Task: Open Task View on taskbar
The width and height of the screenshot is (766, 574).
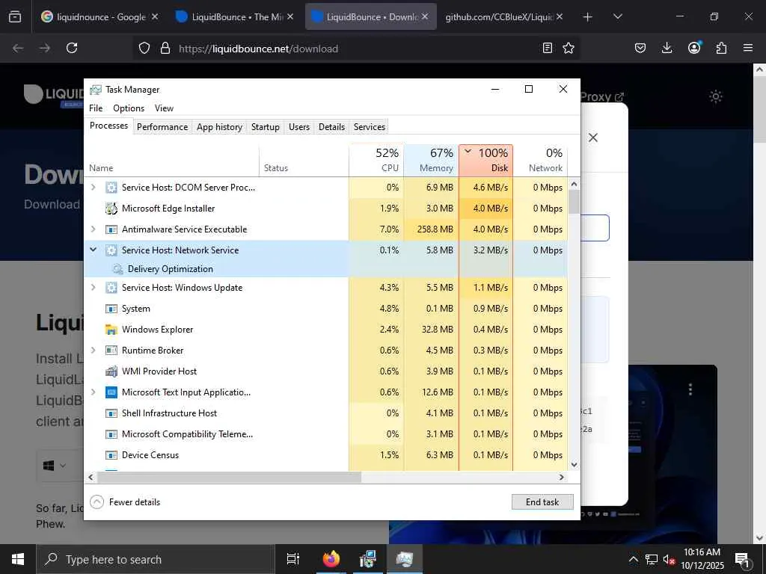Action: coord(293,559)
